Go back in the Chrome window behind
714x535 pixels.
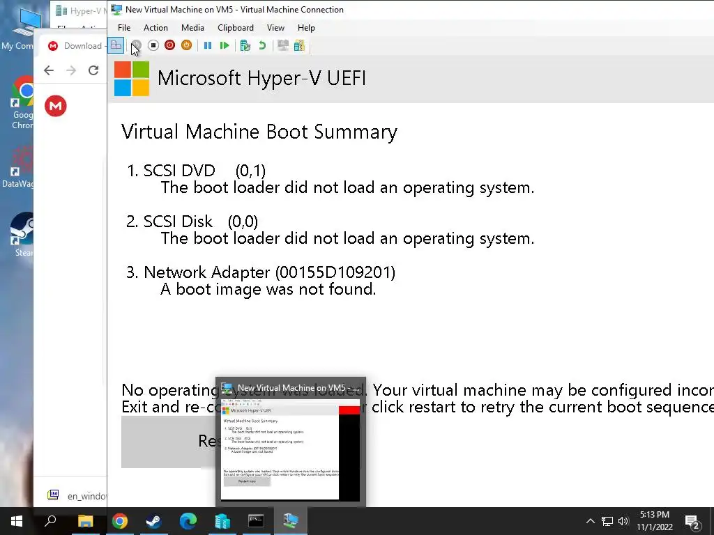49,70
